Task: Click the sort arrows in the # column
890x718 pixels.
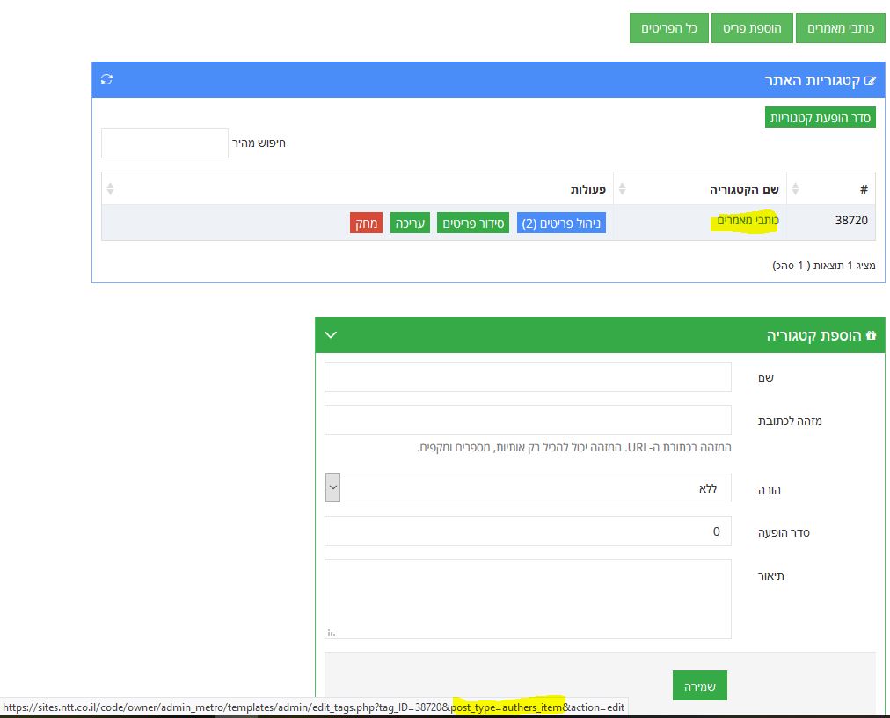Action: tap(796, 189)
